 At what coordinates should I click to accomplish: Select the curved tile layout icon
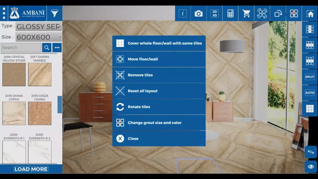click(x=310, y=61)
